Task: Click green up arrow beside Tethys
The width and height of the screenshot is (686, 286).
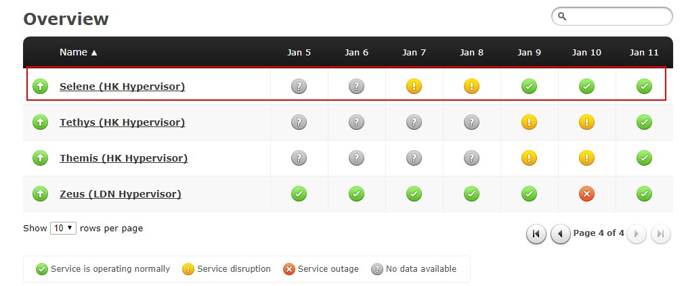Action: (x=41, y=122)
